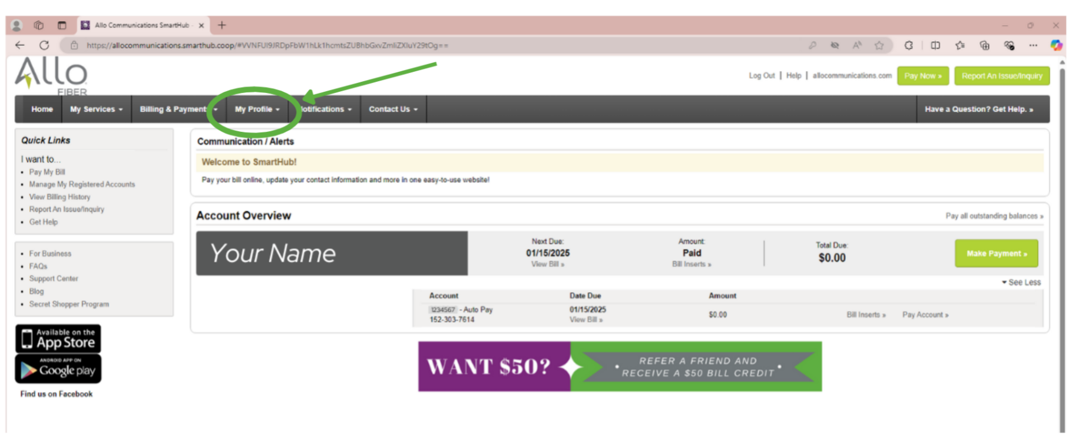Open the browser Extensions puzzle icon
This screenshot has width=1069, height=435.
(909, 45)
